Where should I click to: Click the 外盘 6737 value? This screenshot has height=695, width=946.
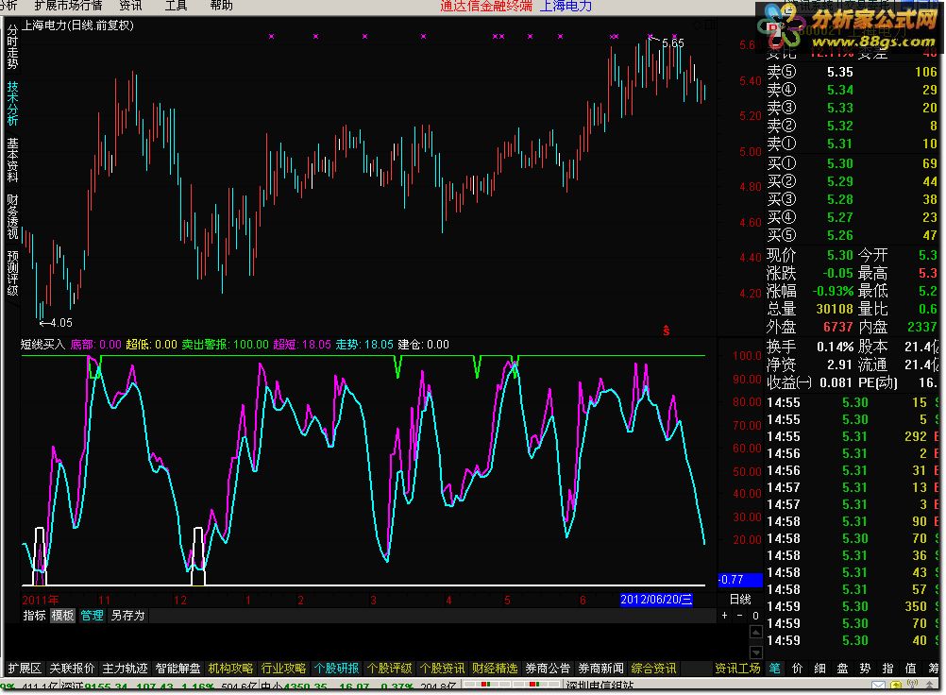838,327
